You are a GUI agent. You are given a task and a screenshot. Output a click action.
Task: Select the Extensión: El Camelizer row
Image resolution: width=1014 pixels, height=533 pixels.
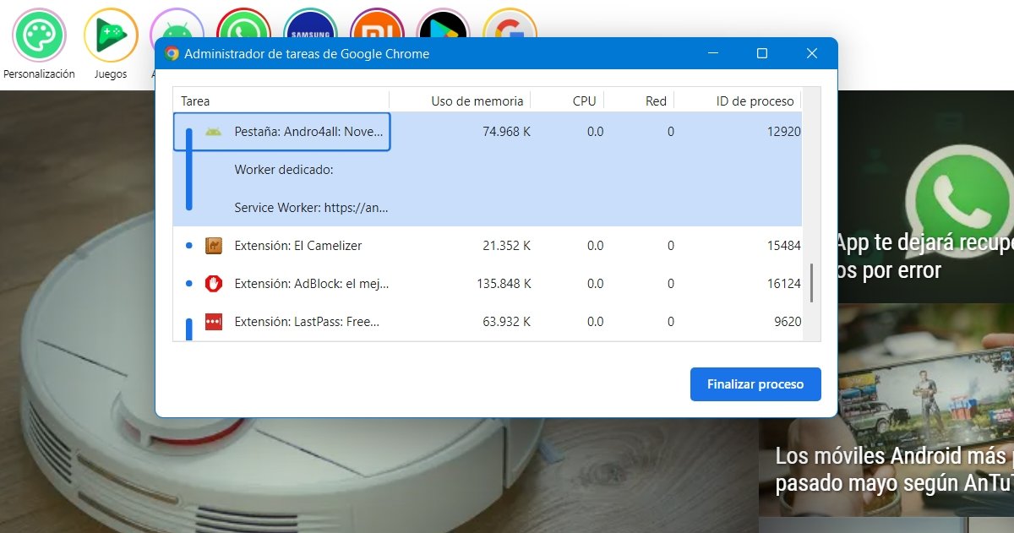[488, 246]
